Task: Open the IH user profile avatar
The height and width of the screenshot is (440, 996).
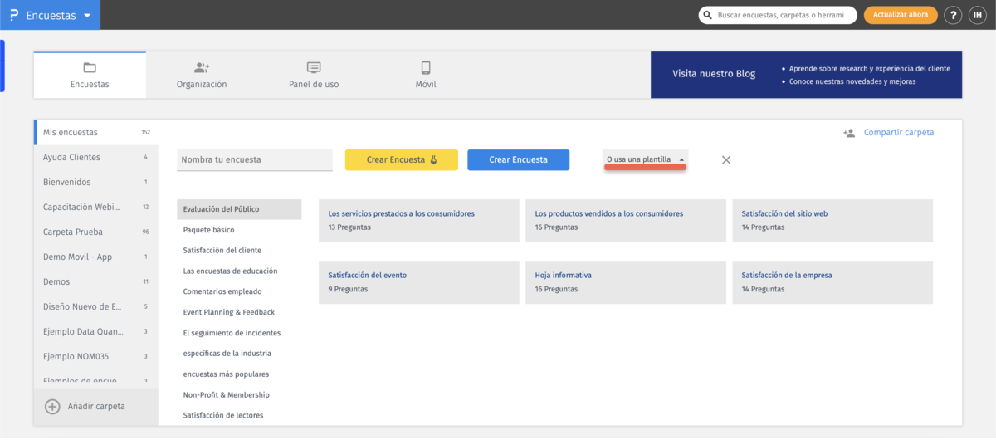Action: 977,15
